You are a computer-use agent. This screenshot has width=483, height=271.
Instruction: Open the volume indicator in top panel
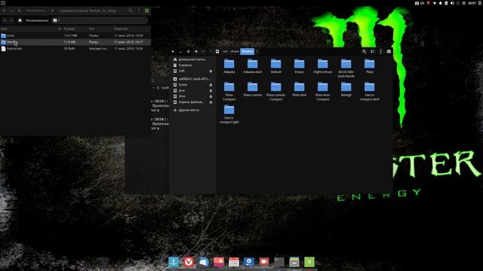(x=452, y=3)
